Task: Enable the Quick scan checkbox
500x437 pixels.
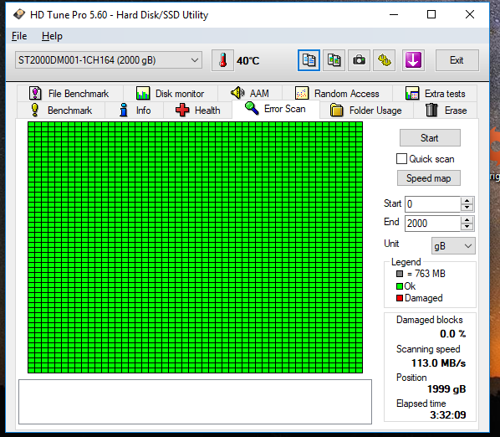Action: coord(401,159)
